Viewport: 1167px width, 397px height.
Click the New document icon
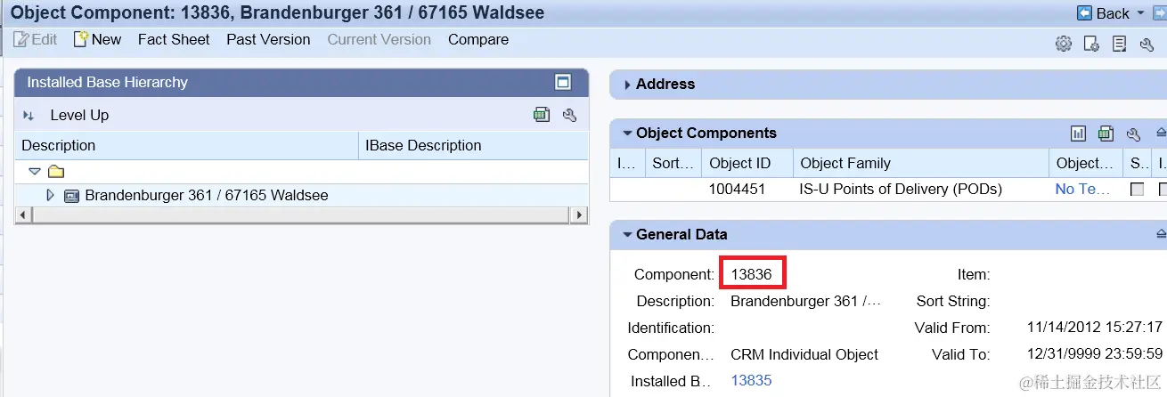[x=81, y=39]
